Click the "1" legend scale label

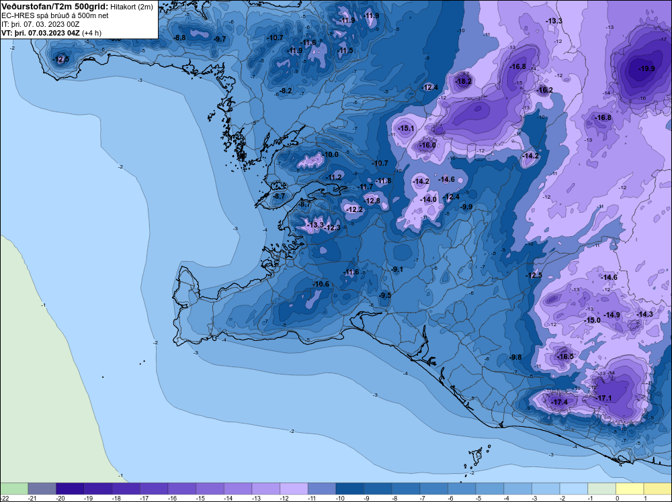coord(645,498)
